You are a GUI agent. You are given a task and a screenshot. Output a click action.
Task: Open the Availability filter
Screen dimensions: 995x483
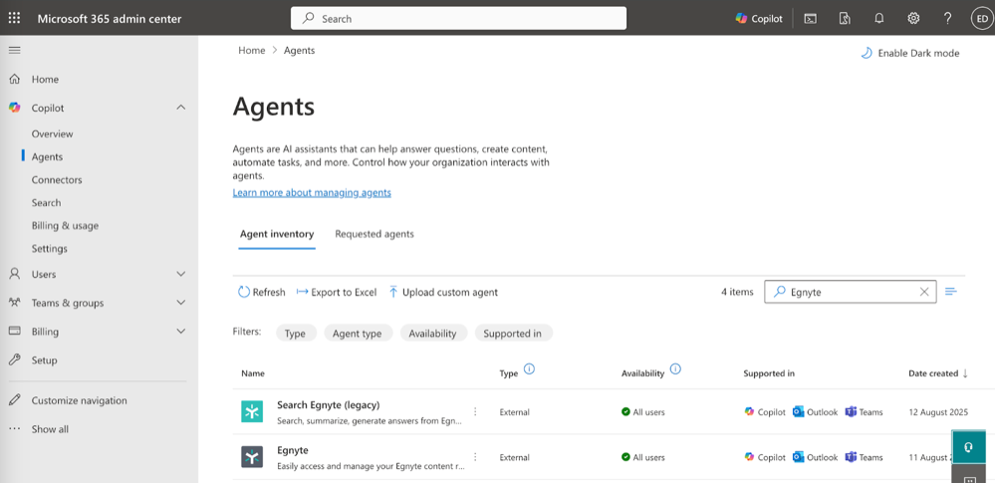[x=433, y=334]
